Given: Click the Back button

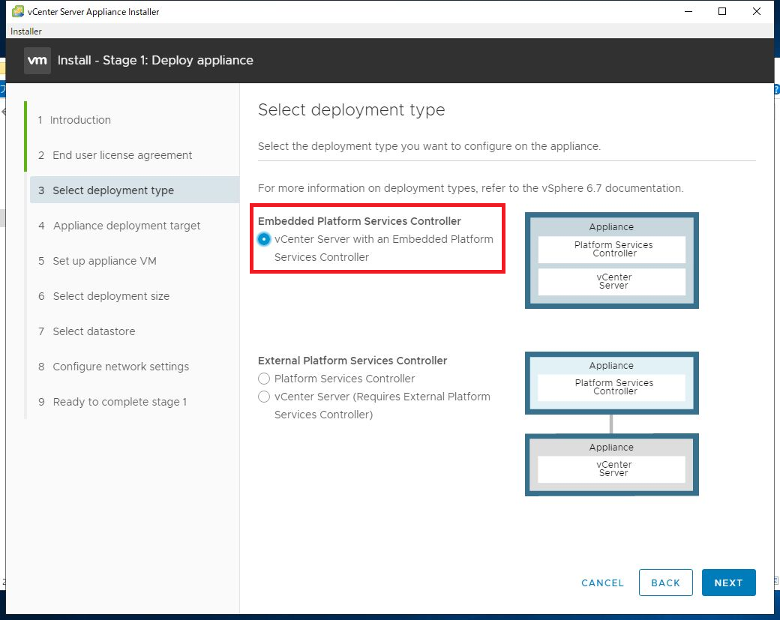Looking at the screenshot, I should 665,583.
